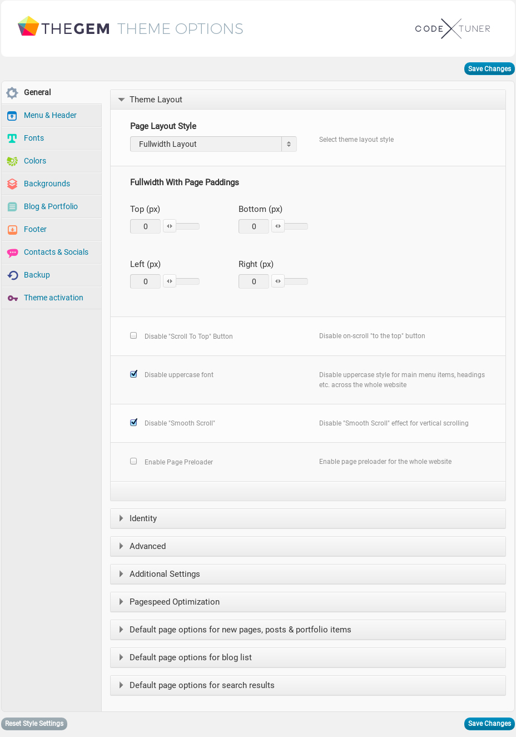Image resolution: width=516 pixels, height=737 pixels.
Task: Expand the Pagespeed Optimization section
Action: (174, 602)
